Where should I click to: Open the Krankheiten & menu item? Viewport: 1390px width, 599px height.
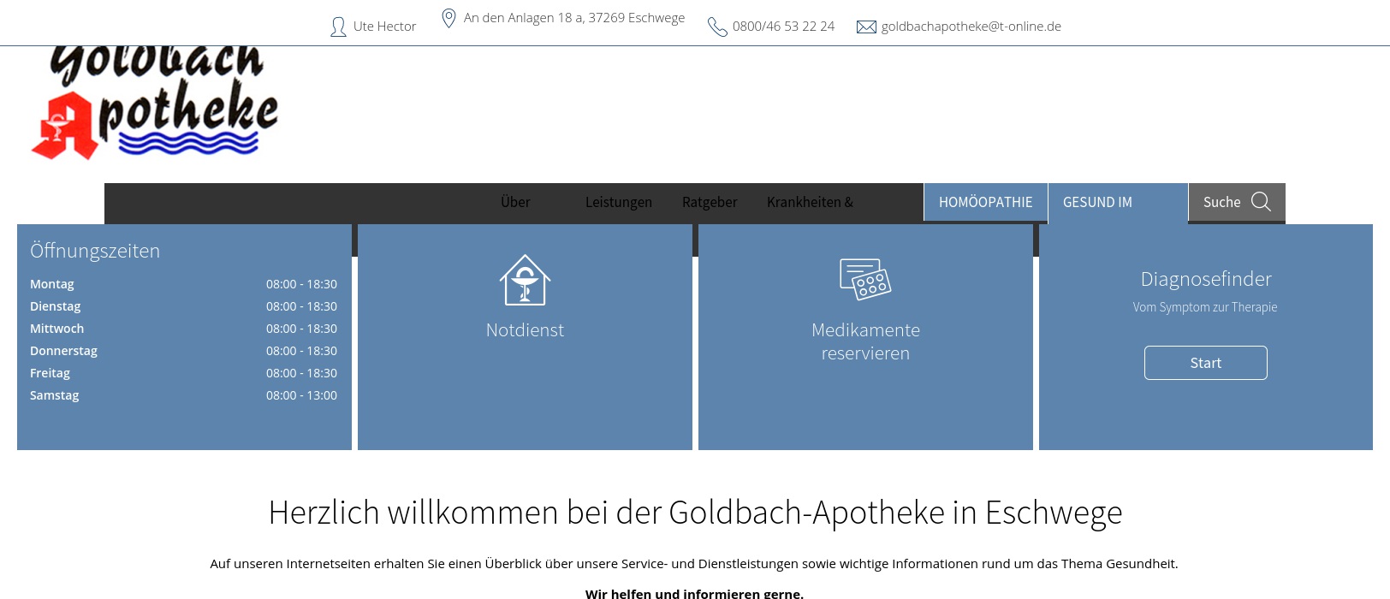(x=810, y=202)
